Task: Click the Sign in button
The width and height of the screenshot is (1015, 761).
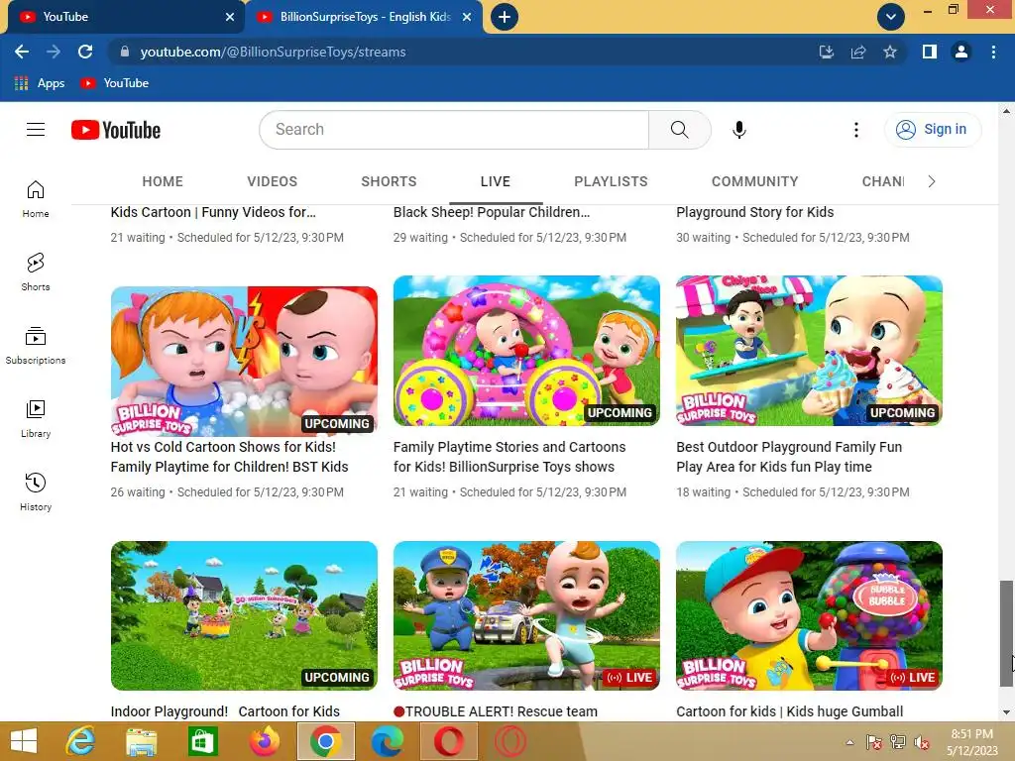Action: pos(932,130)
